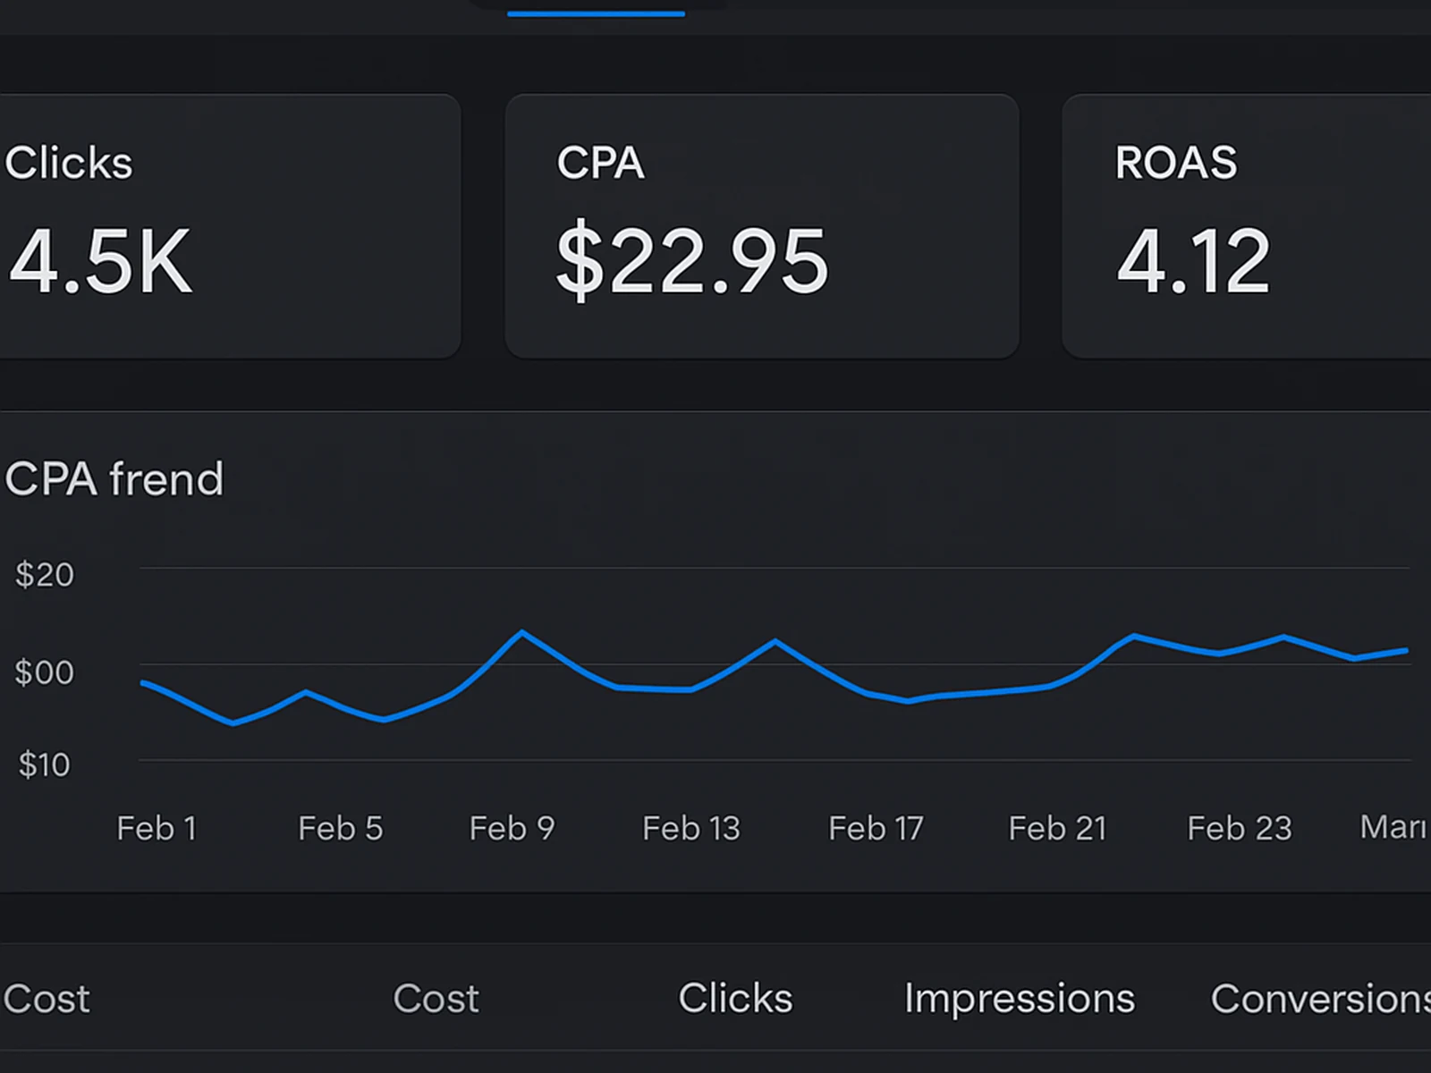Click the Feb 13 axis label
Image resolution: width=1431 pixels, height=1073 pixels.
[690, 828]
